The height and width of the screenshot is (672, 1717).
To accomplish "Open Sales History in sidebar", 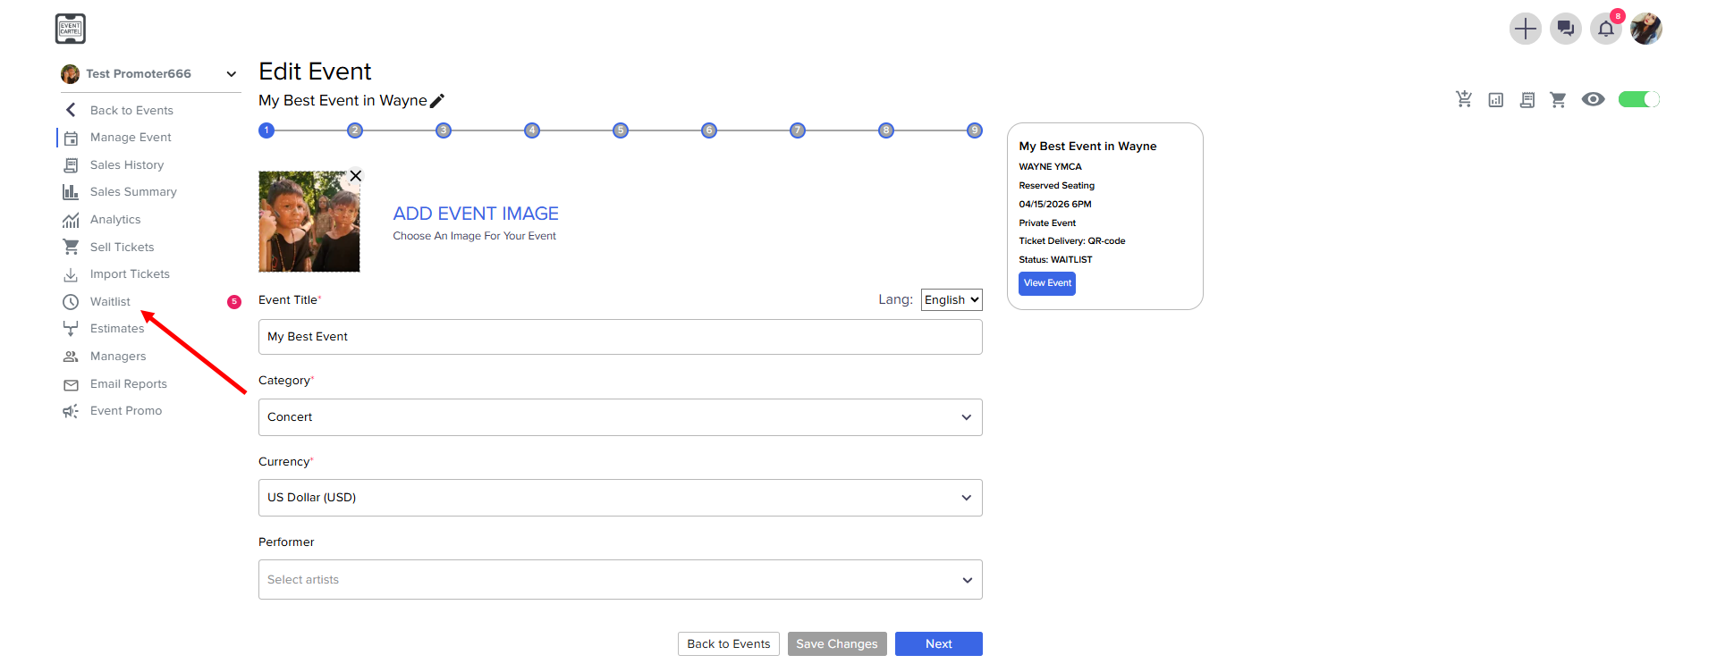I will click(127, 165).
